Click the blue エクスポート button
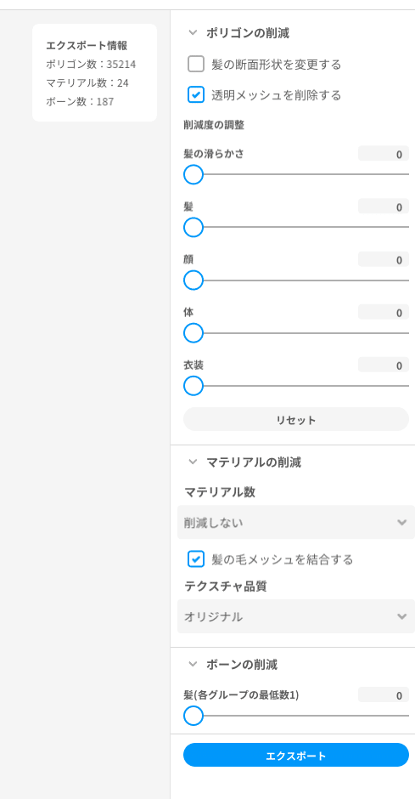Viewport: 415px width, 799px height. point(296,755)
